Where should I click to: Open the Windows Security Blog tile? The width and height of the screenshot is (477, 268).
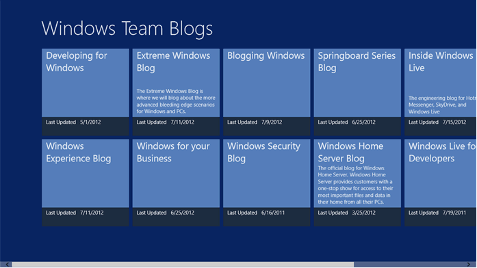click(x=266, y=183)
